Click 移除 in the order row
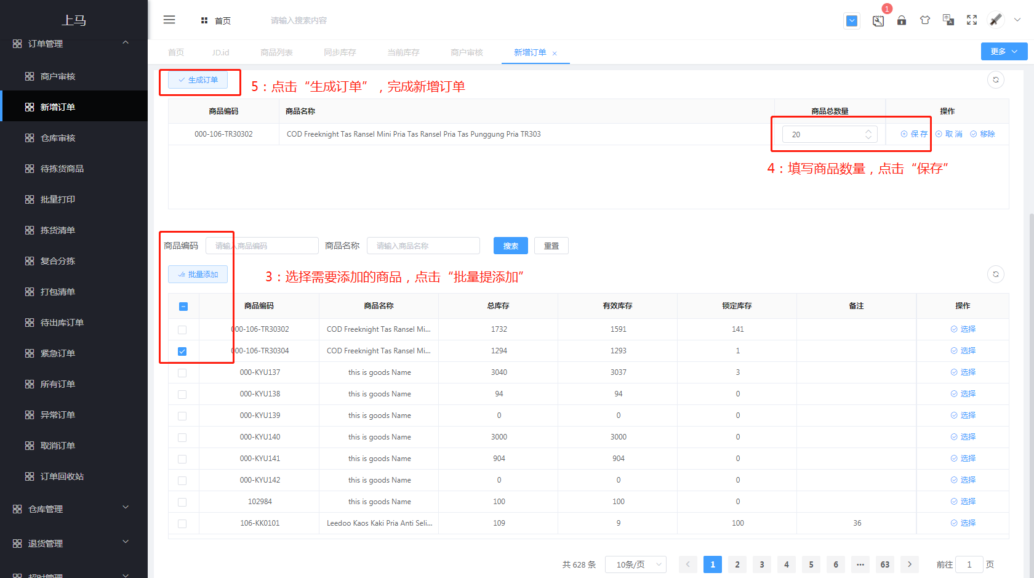Viewport: 1034px width, 578px height. point(983,134)
